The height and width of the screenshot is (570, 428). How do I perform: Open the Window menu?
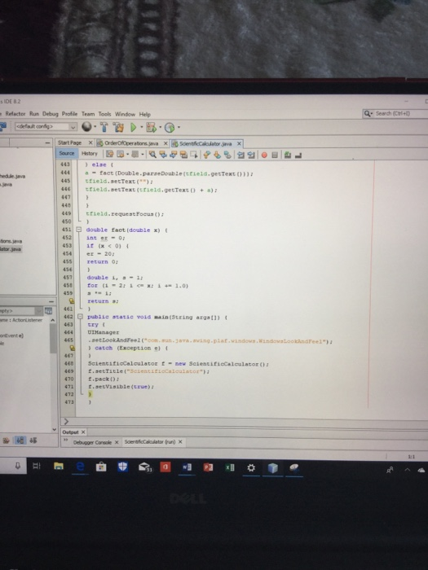coord(125,114)
